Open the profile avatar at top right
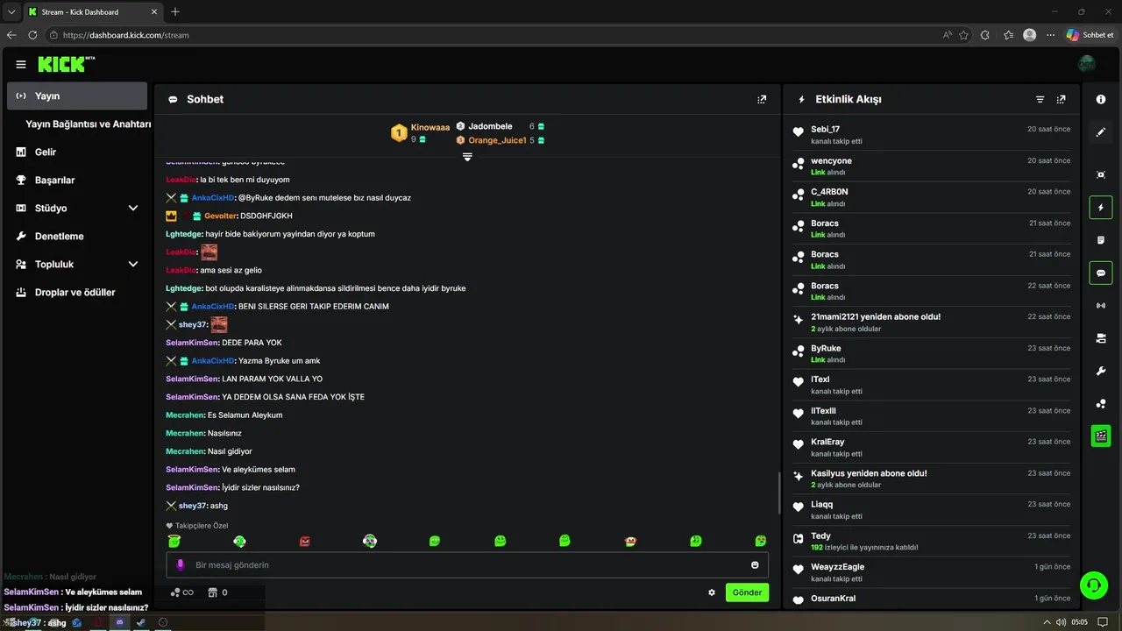The width and height of the screenshot is (1122, 631). 1087,64
